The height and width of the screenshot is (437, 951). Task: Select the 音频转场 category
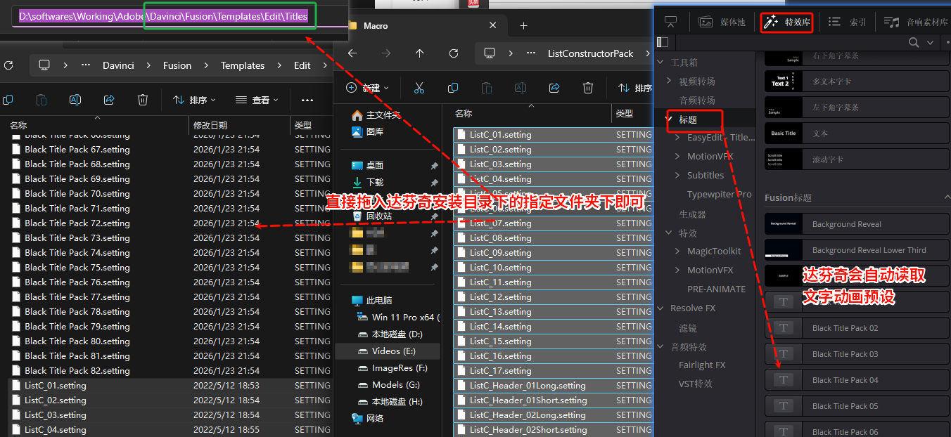(697, 100)
